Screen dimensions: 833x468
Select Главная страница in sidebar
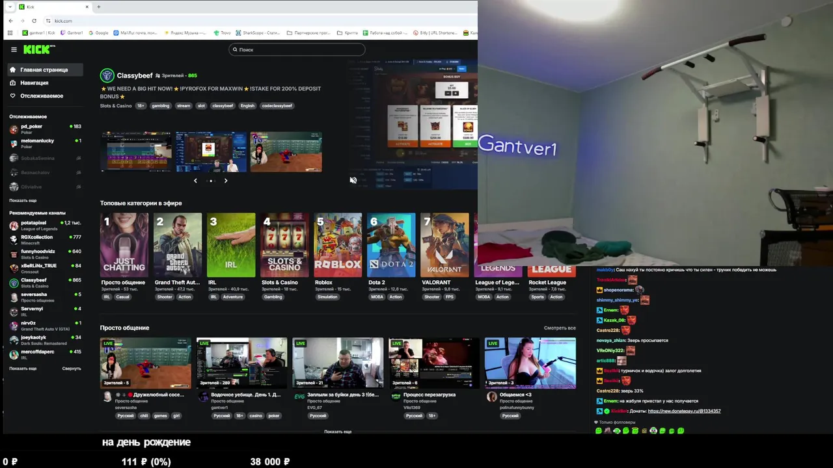point(46,70)
